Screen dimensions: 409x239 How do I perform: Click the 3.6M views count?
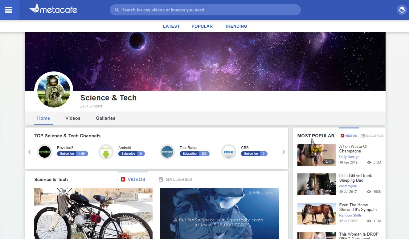click(377, 162)
